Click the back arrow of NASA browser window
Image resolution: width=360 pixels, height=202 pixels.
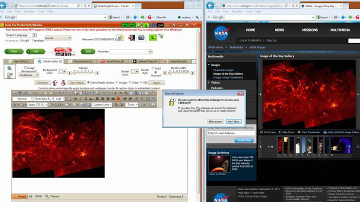(210, 5)
